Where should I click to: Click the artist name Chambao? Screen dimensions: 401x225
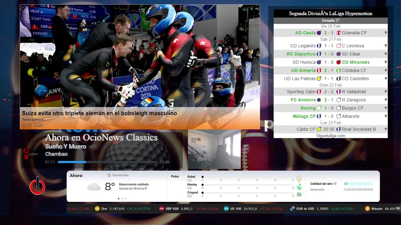coord(56,154)
